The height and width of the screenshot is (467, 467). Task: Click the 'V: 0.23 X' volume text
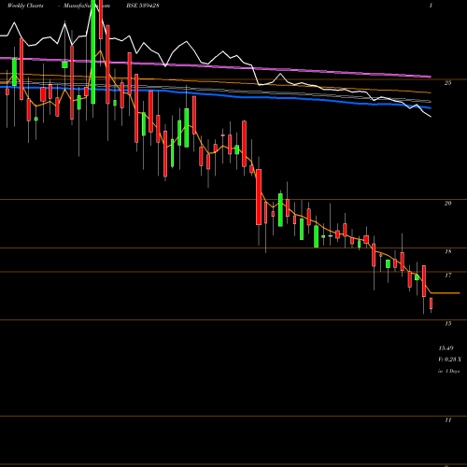(449, 360)
